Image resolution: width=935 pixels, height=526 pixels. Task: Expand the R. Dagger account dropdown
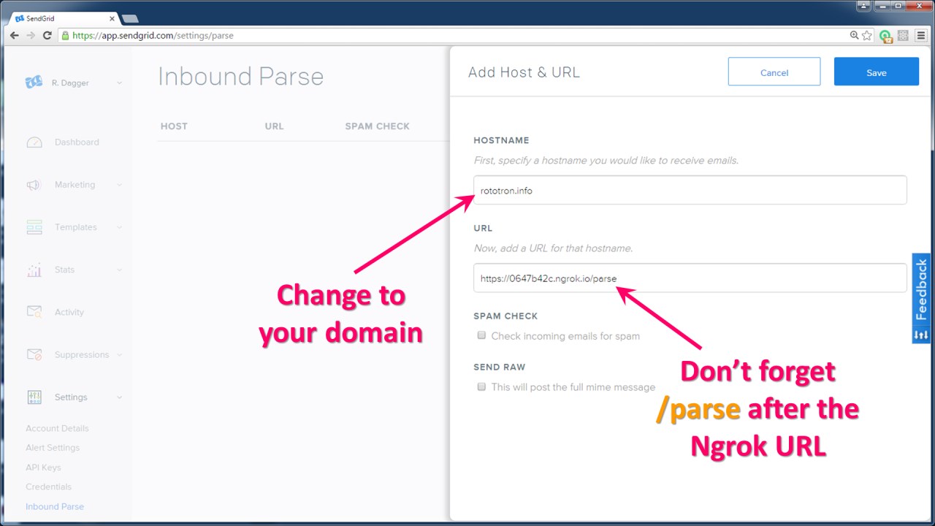[x=119, y=83]
